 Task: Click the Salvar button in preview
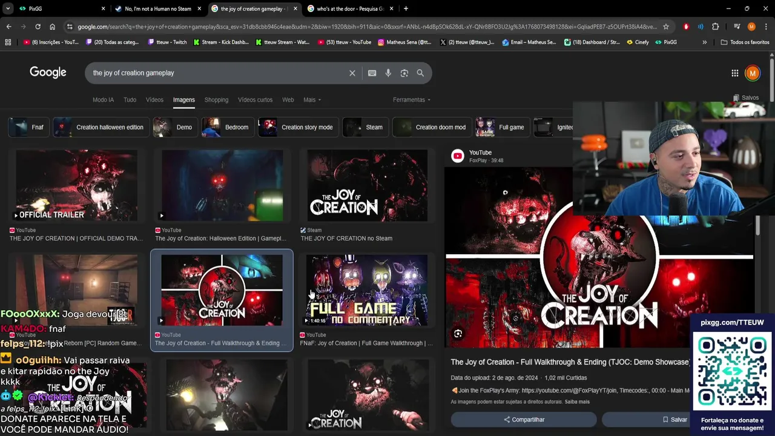674,420
